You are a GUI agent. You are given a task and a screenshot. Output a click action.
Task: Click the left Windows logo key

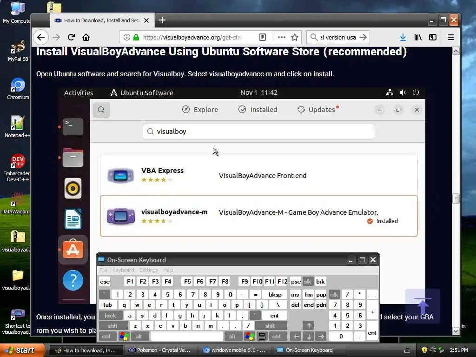coord(124,337)
